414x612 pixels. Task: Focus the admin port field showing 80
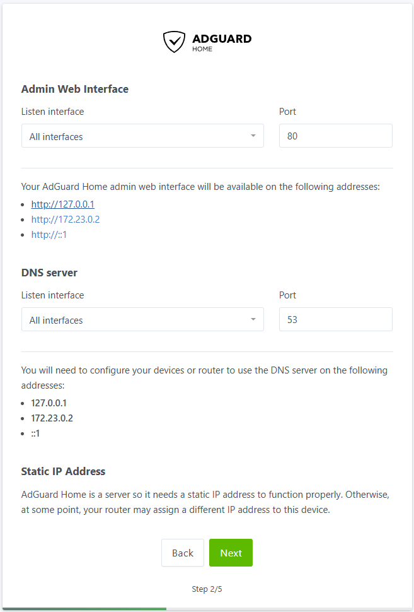click(335, 136)
